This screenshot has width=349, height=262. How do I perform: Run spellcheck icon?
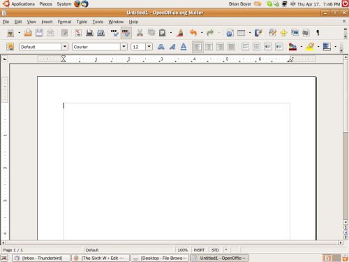tap(114, 33)
